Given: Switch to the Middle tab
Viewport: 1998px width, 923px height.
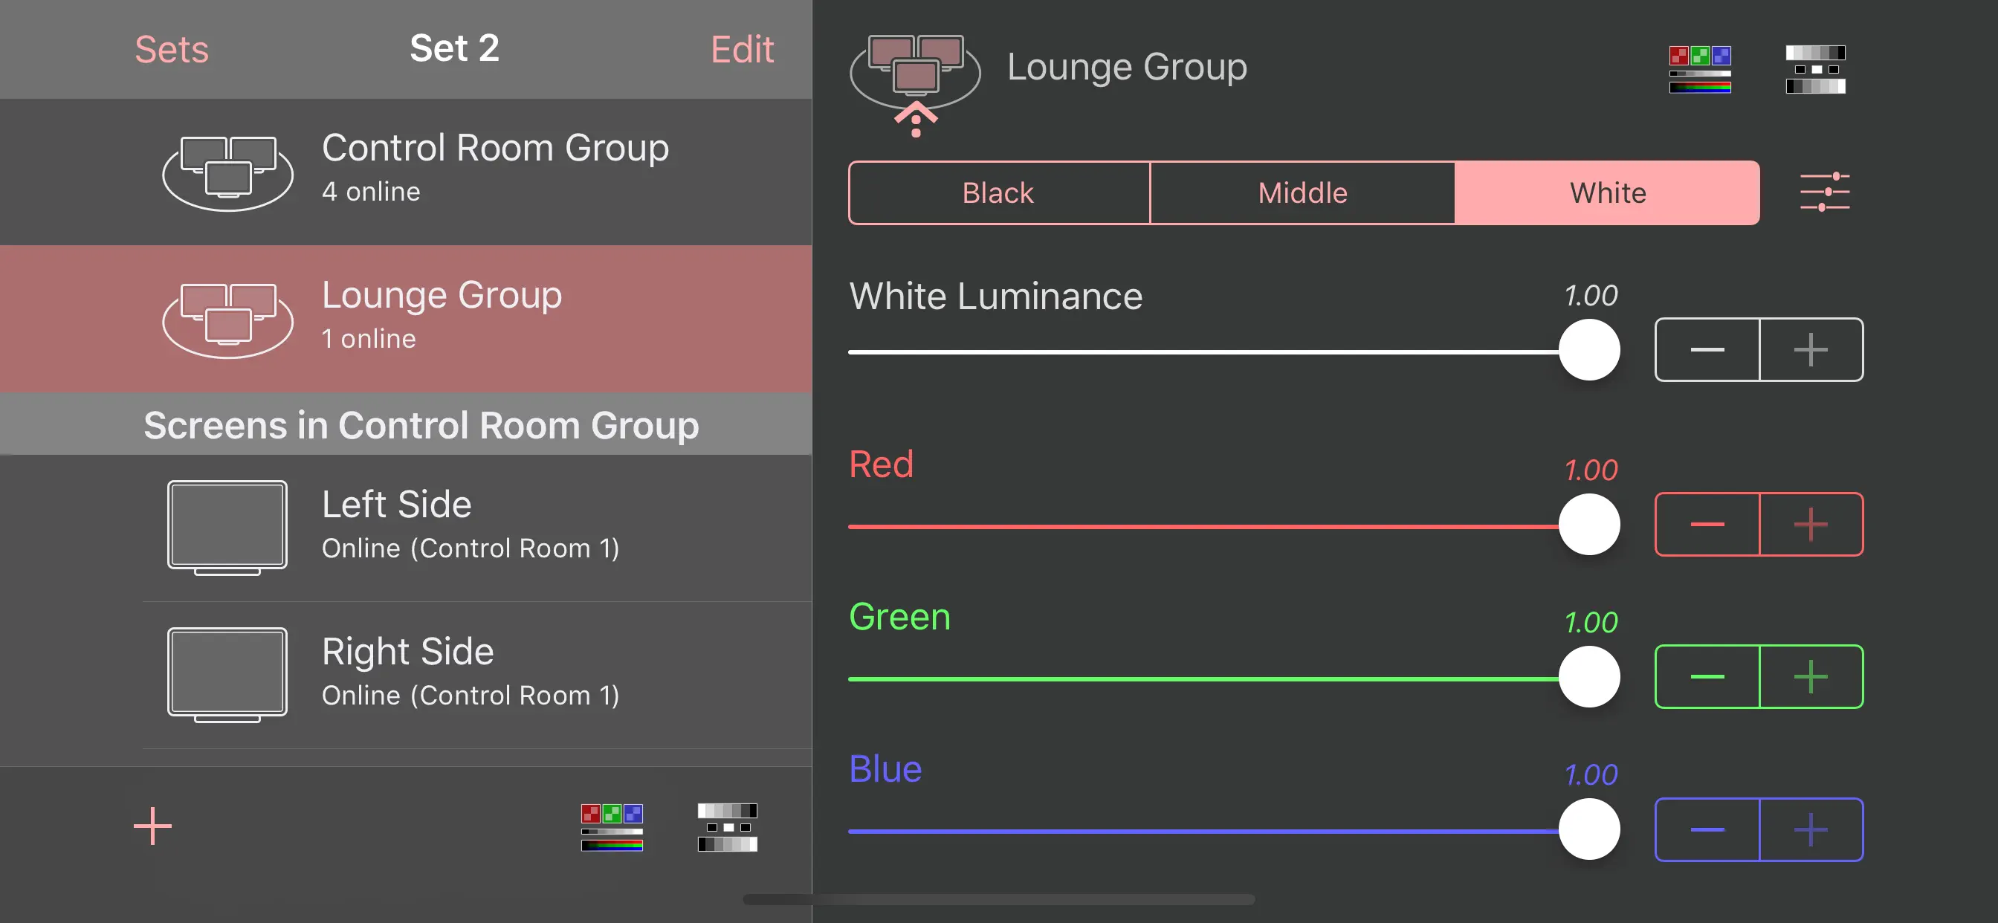Looking at the screenshot, I should [x=1302, y=193].
